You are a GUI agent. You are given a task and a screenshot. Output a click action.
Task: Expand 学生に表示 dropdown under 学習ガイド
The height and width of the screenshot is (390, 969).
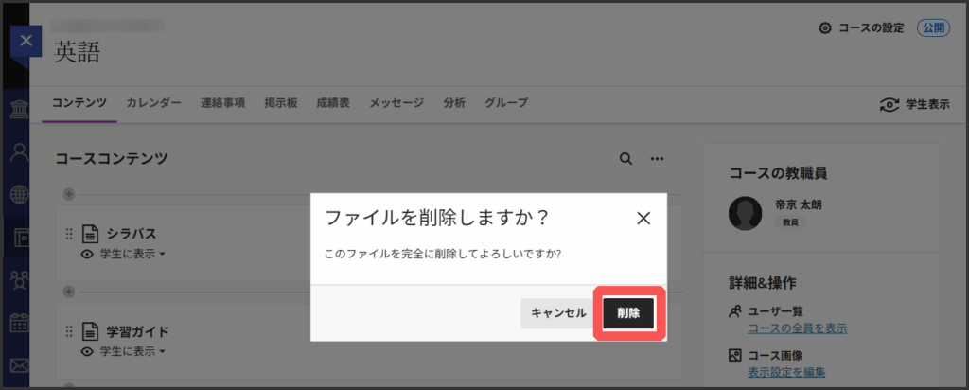point(124,351)
